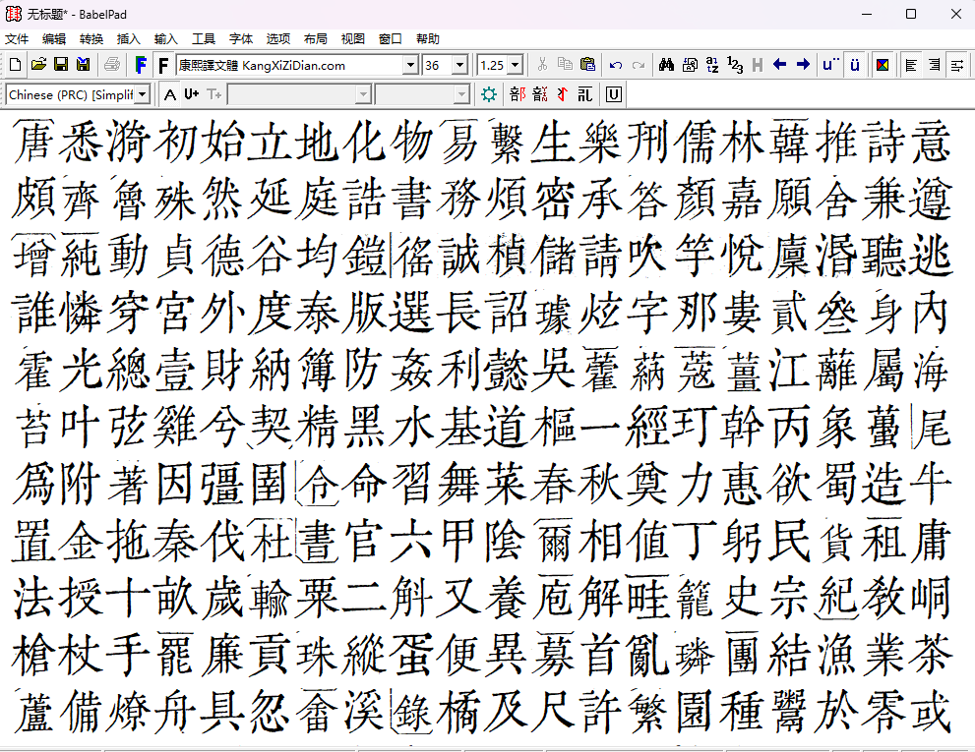Open the font size 36 dropdown

(458, 65)
